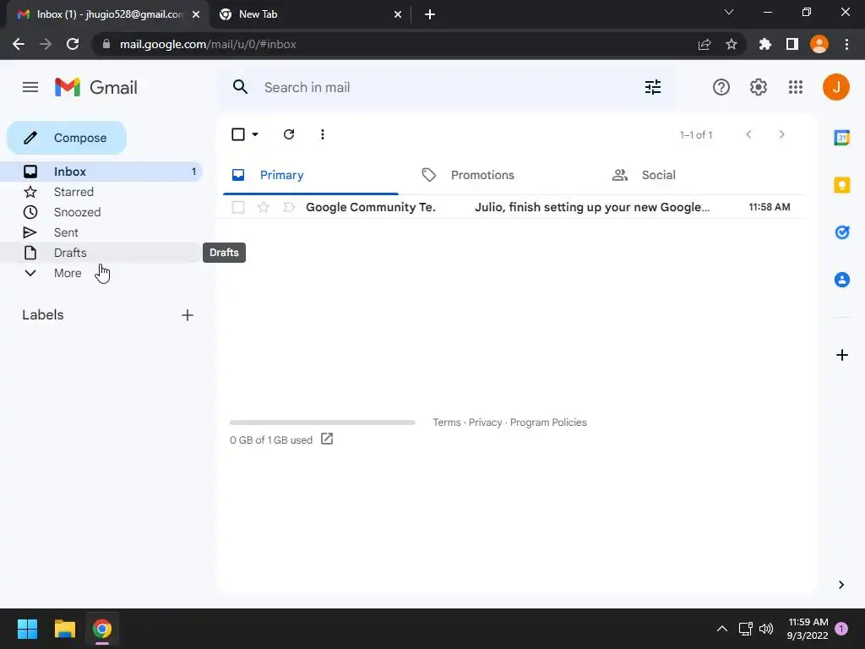
Task: Open the Starred folder
Action: click(x=101, y=192)
